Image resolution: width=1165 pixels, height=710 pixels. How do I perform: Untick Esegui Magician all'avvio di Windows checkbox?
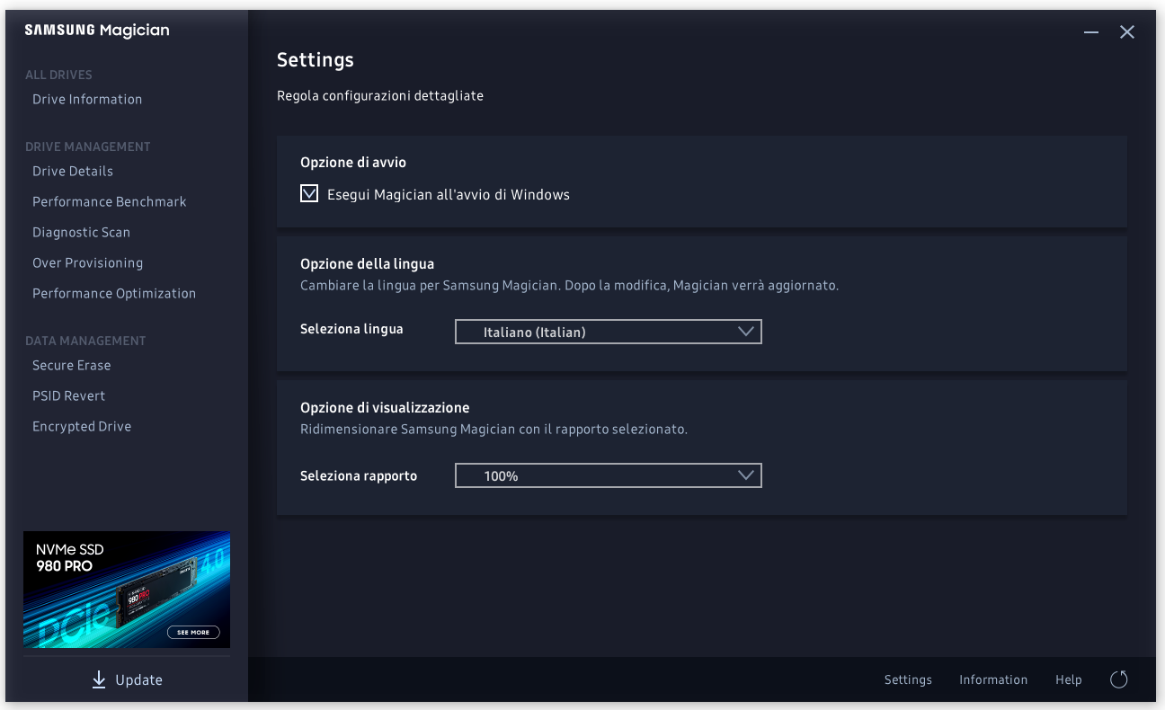click(309, 193)
